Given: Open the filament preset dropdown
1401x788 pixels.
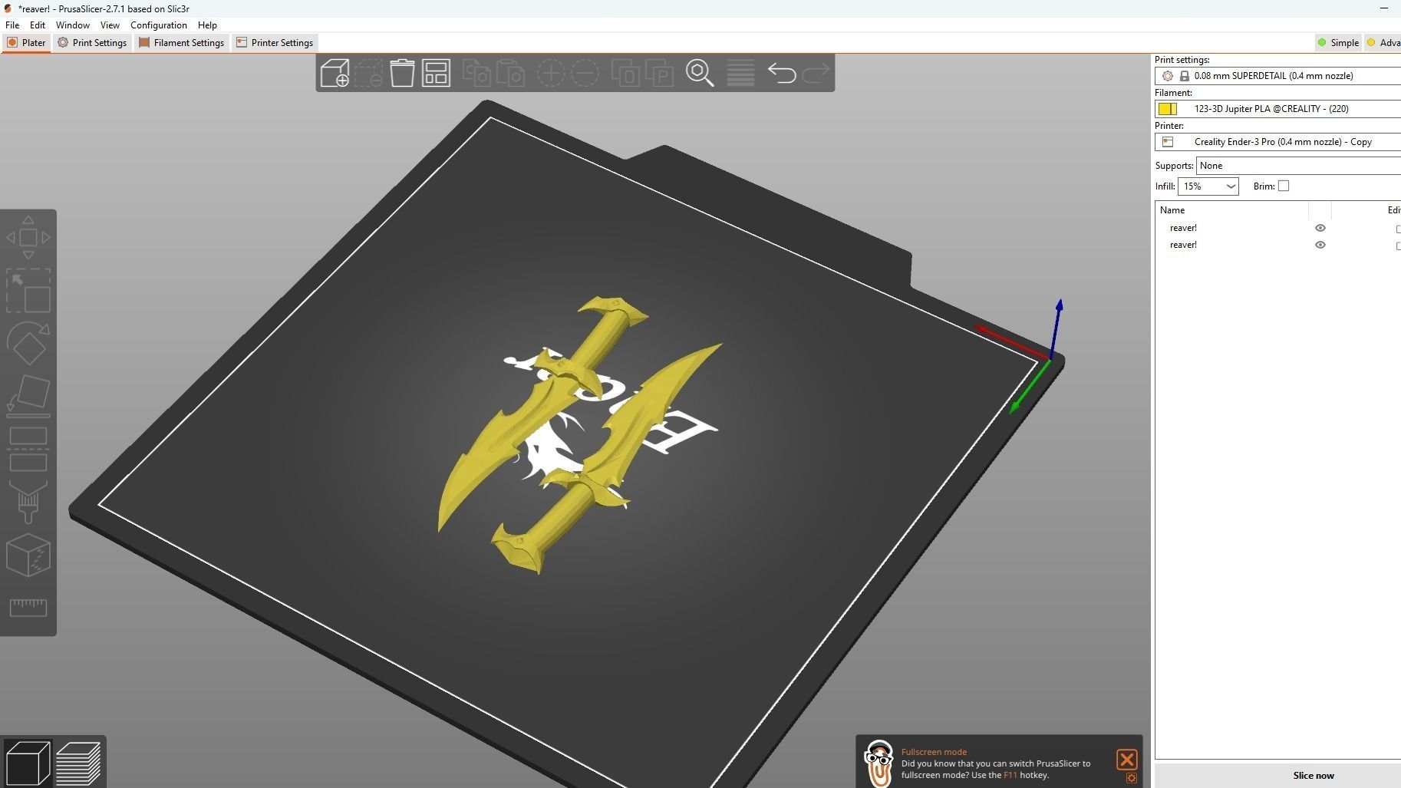Looking at the screenshot, I should pyautogui.click(x=1277, y=109).
